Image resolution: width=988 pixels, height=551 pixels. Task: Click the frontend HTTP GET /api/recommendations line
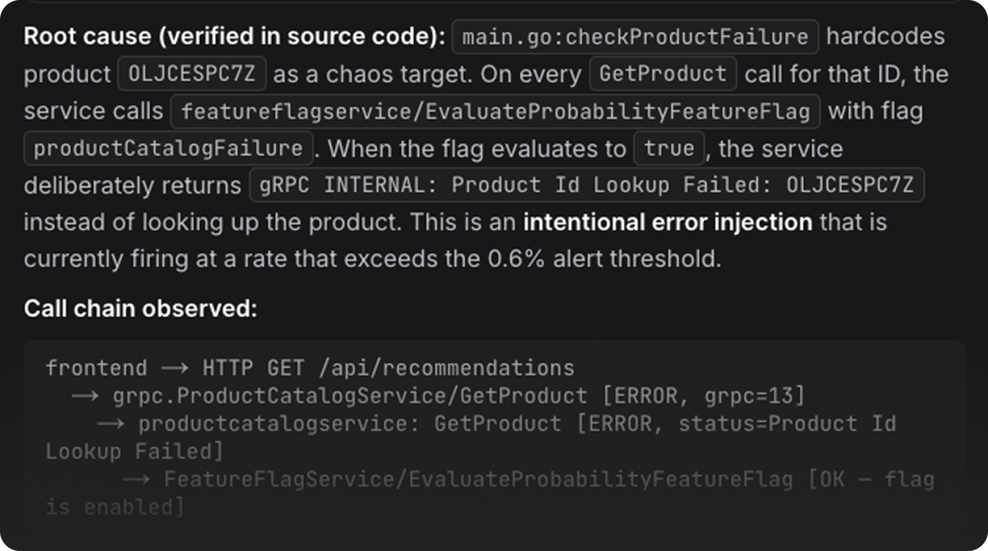pyautogui.click(x=310, y=368)
